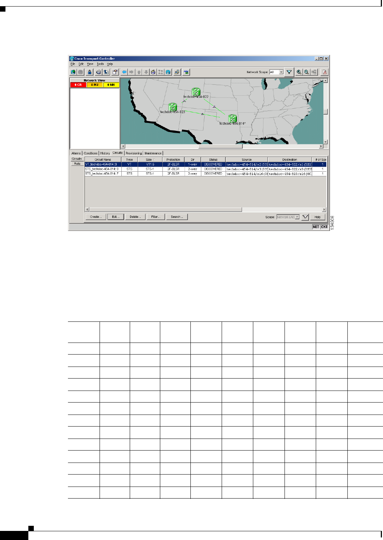Select circuit row STS_techdoc-454-814::8
The width and height of the screenshot is (383, 540).
(205, 169)
